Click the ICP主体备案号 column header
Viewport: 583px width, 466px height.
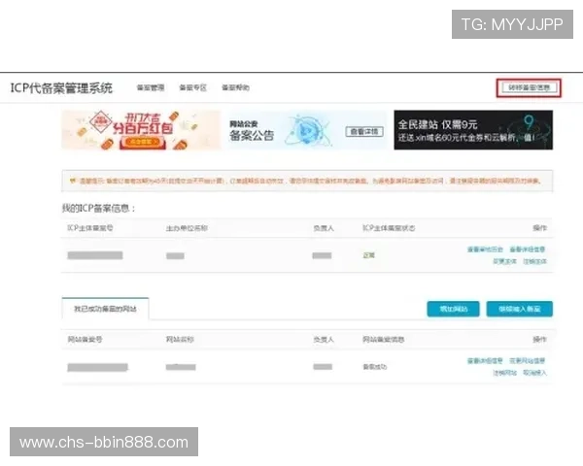tap(90, 228)
